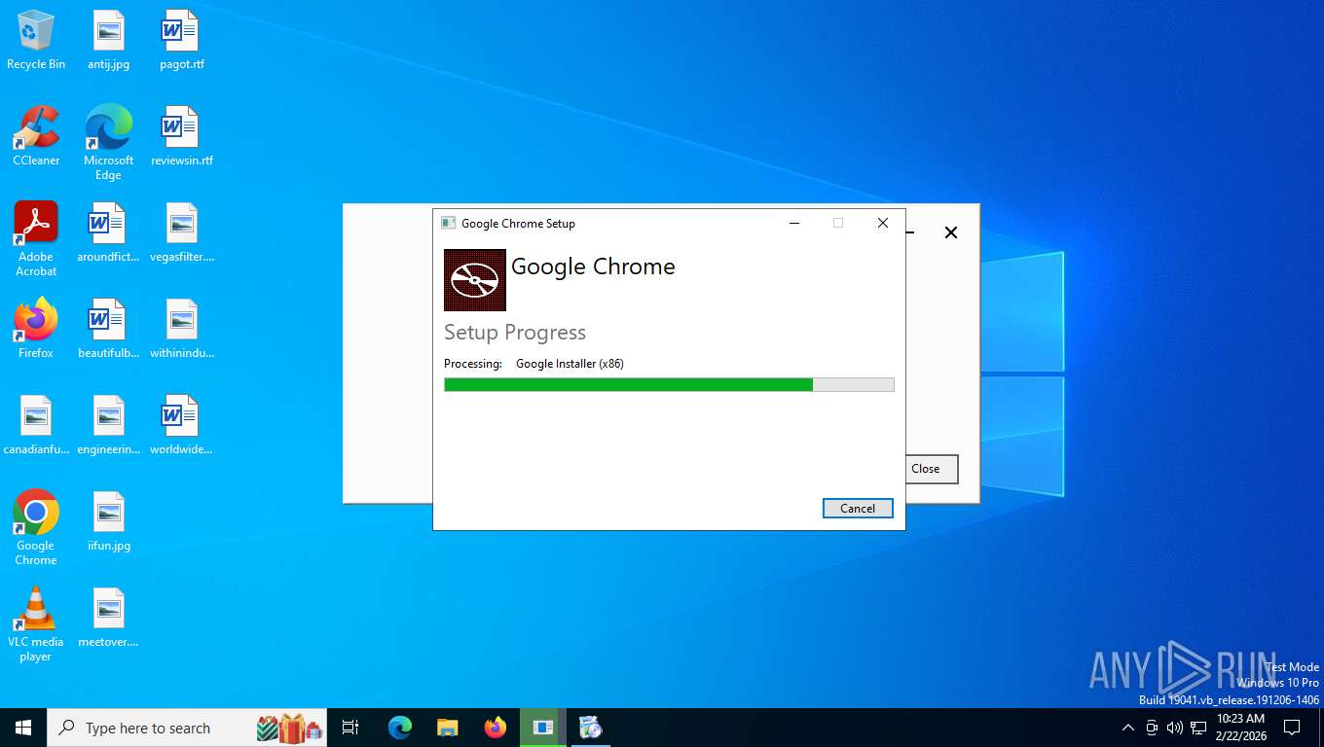Open the Windows Start menu

click(x=23, y=728)
